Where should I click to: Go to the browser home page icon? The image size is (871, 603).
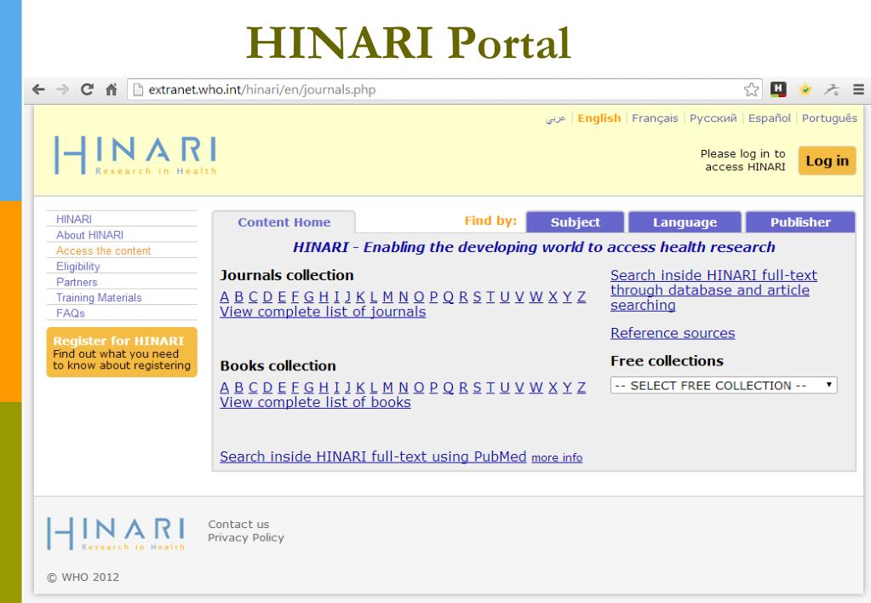coord(112,89)
